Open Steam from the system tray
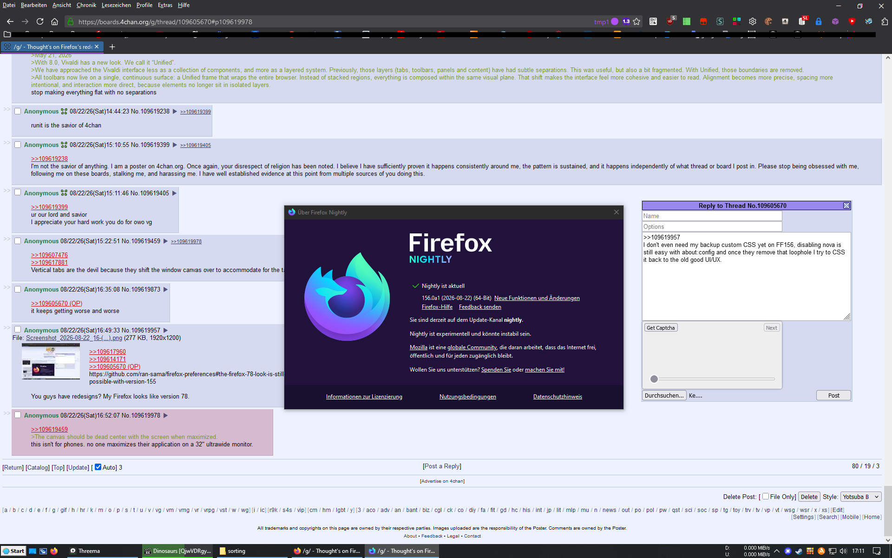 point(799,551)
